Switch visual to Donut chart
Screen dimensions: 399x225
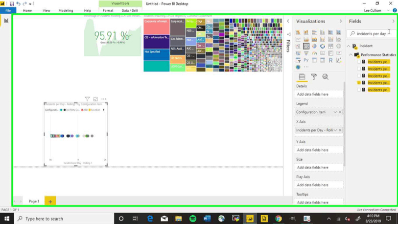pos(323,46)
